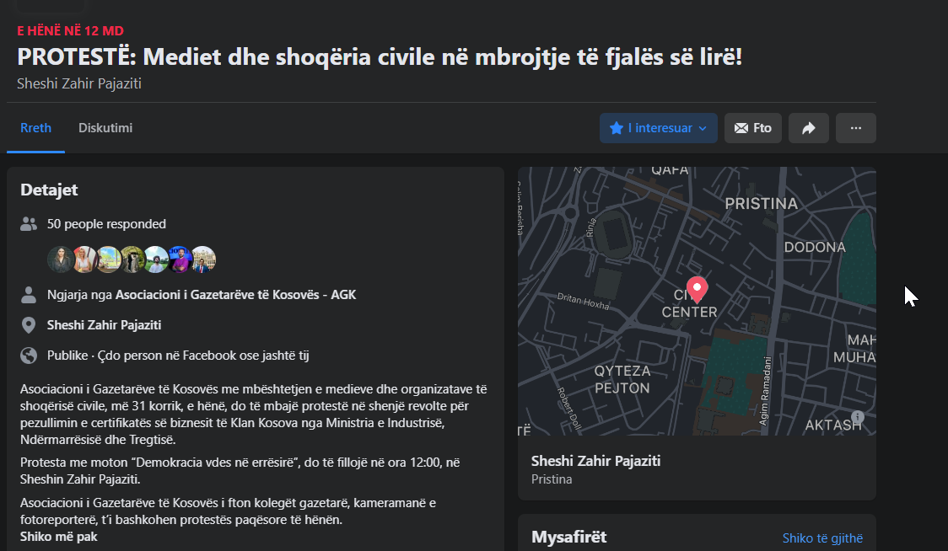This screenshot has width=948, height=551.
Task: Open the three-dot more options menu
Action: (855, 128)
